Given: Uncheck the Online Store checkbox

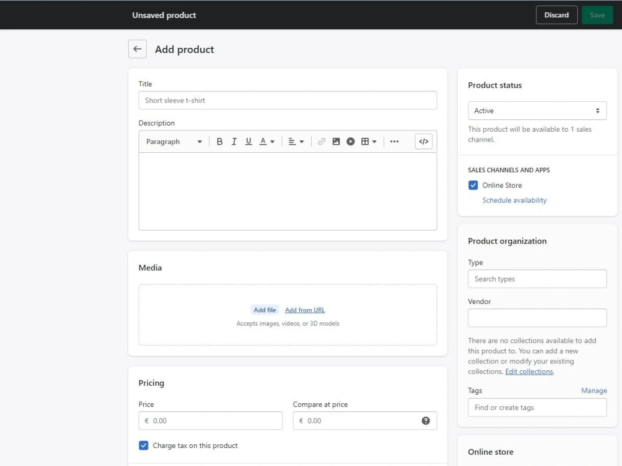Looking at the screenshot, I should 473,185.
